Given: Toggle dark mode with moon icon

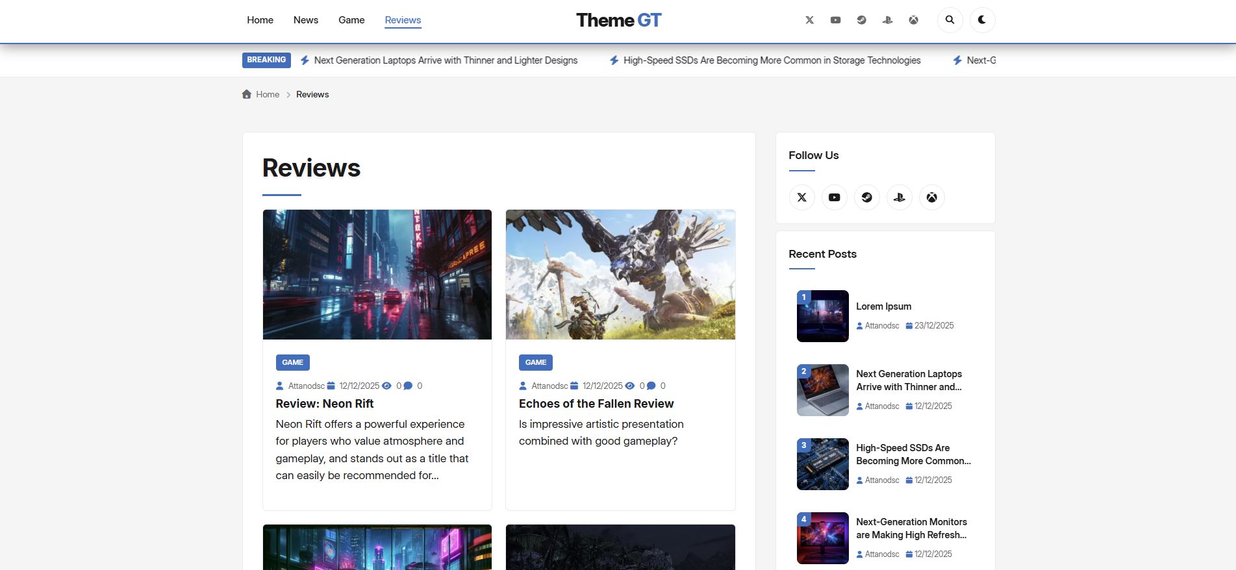Looking at the screenshot, I should tap(982, 20).
